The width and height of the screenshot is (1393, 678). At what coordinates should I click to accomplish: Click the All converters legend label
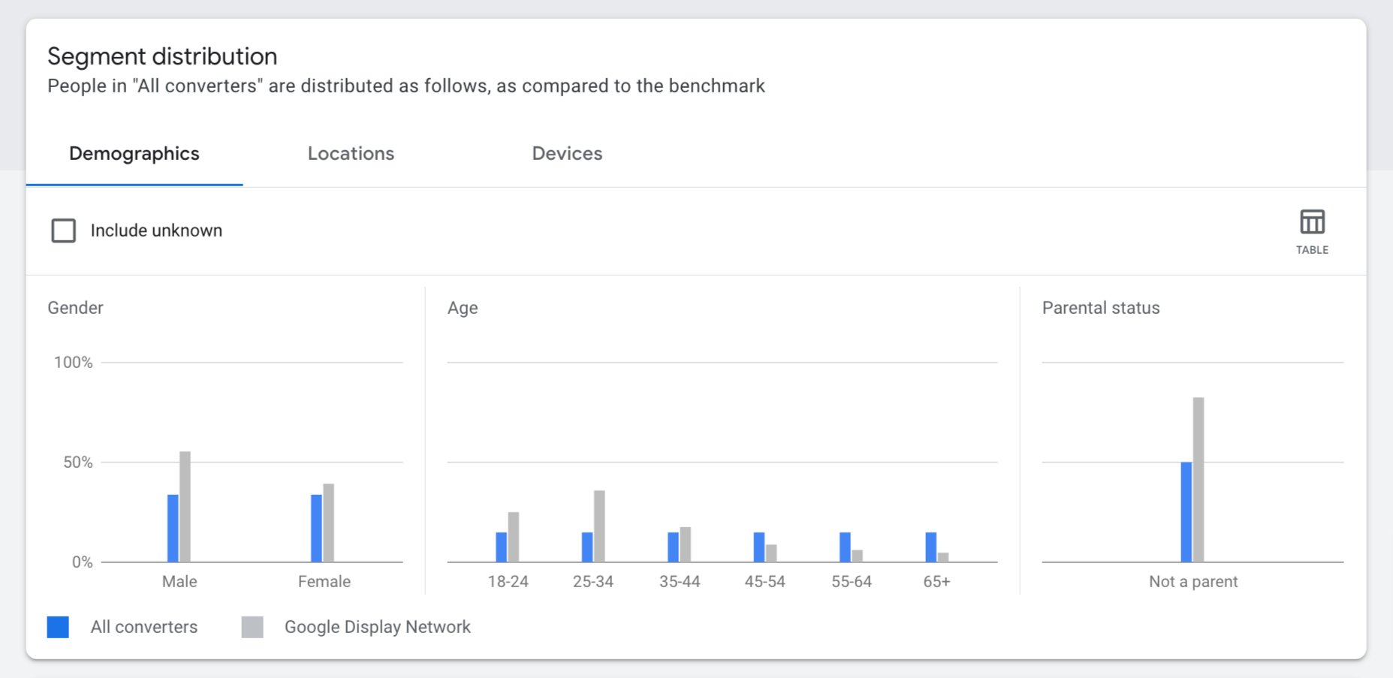(x=144, y=627)
